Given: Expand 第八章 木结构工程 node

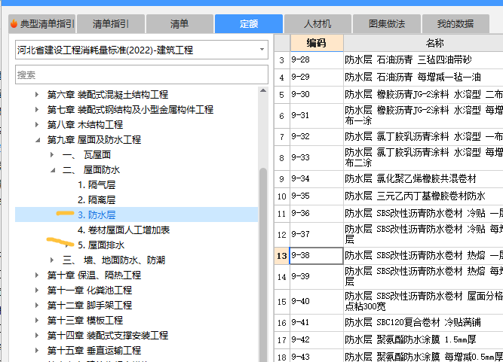Looking at the screenshot, I should [x=37, y=124].
